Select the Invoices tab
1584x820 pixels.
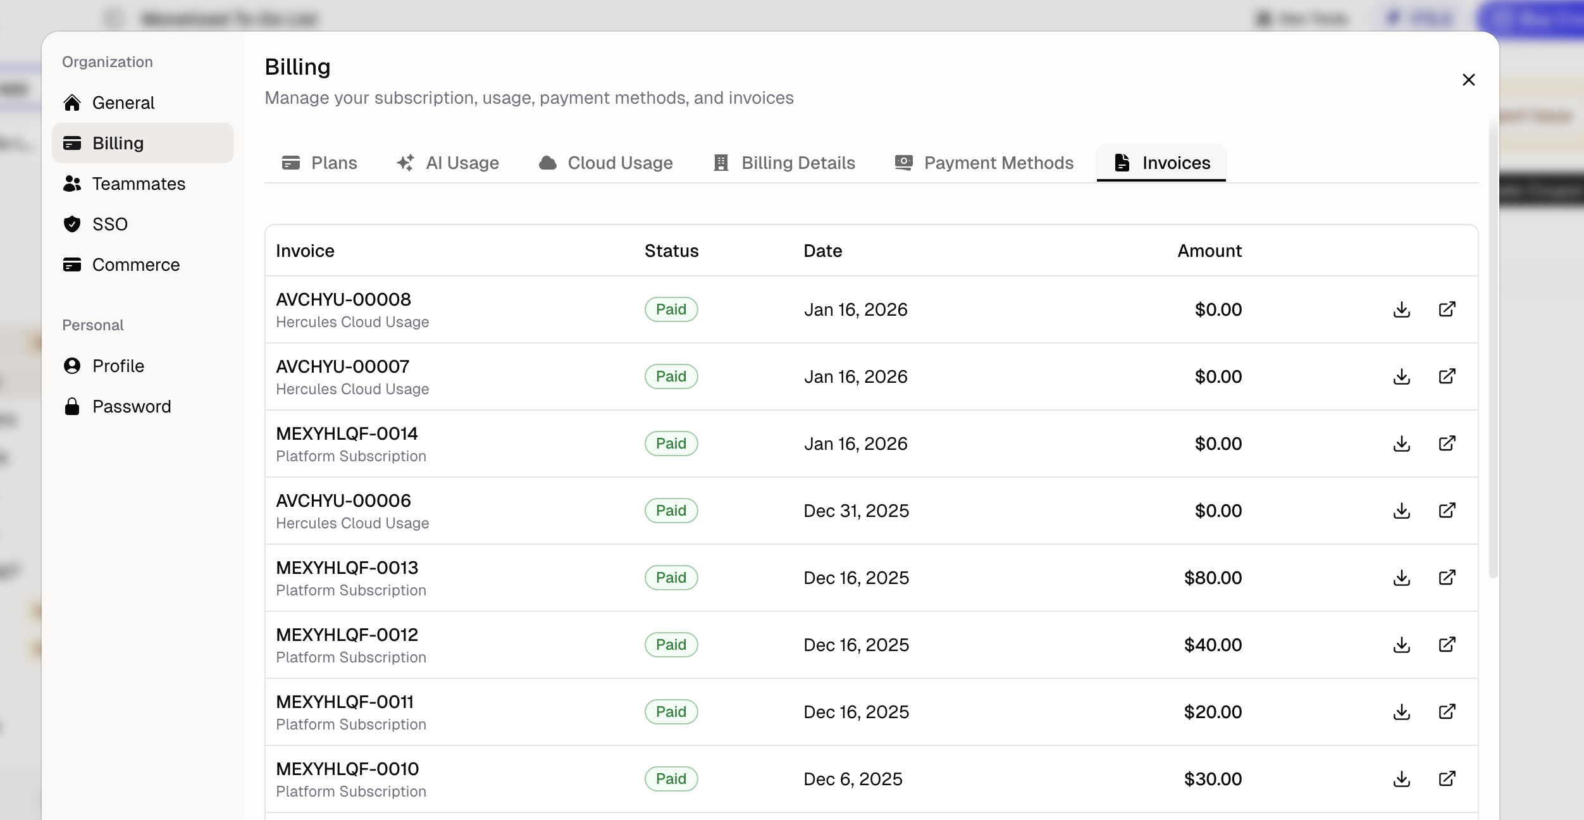click(x=1161, y=163)
